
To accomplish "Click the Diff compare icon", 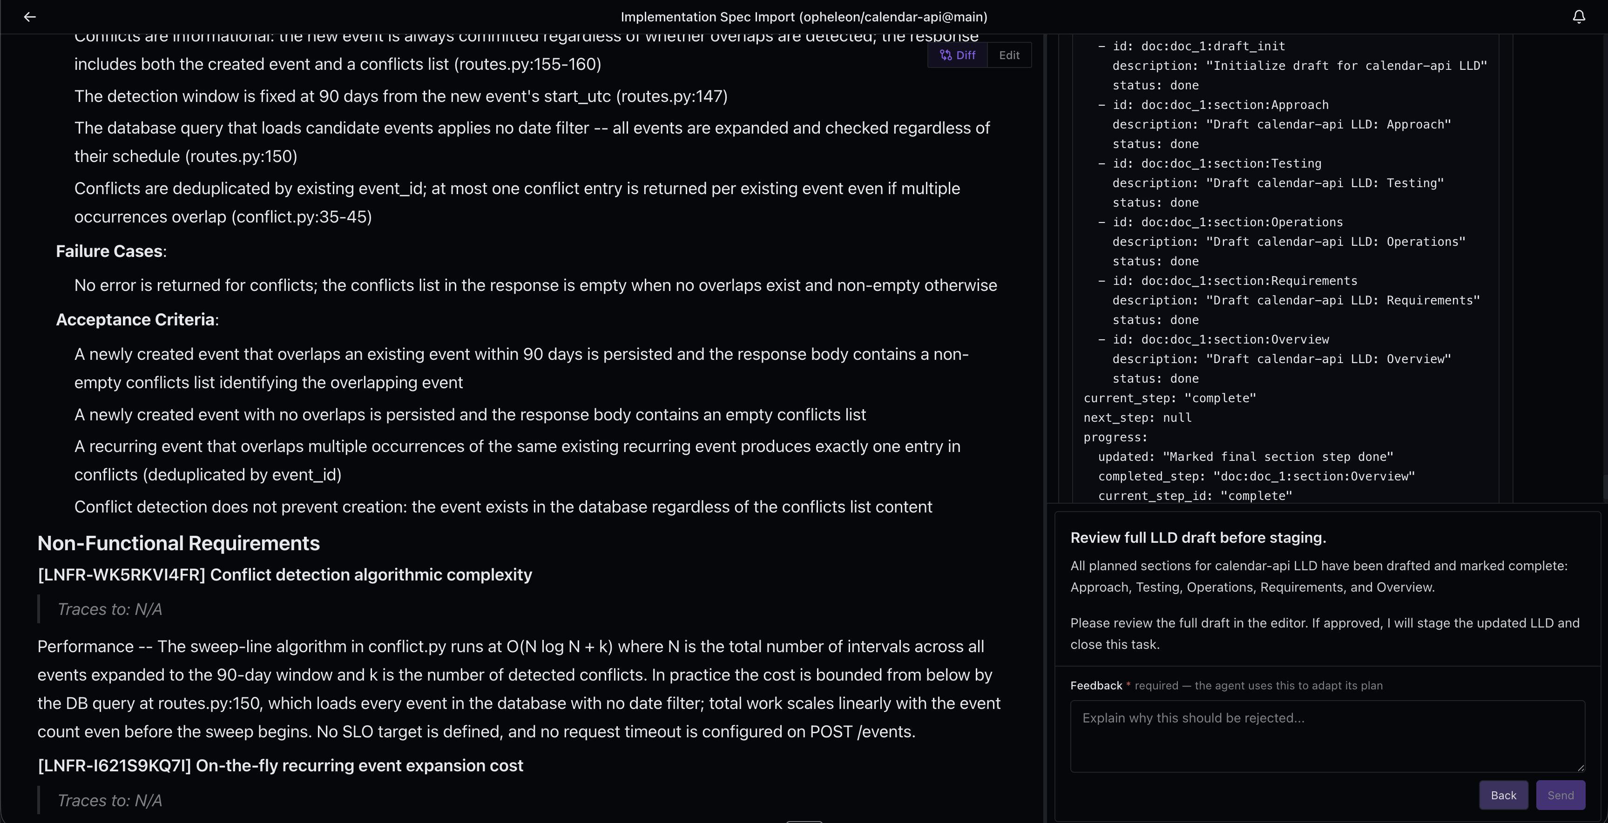I will pos(946,55).
